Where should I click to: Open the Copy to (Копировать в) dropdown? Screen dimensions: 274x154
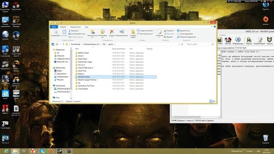(x=103, y=33)
